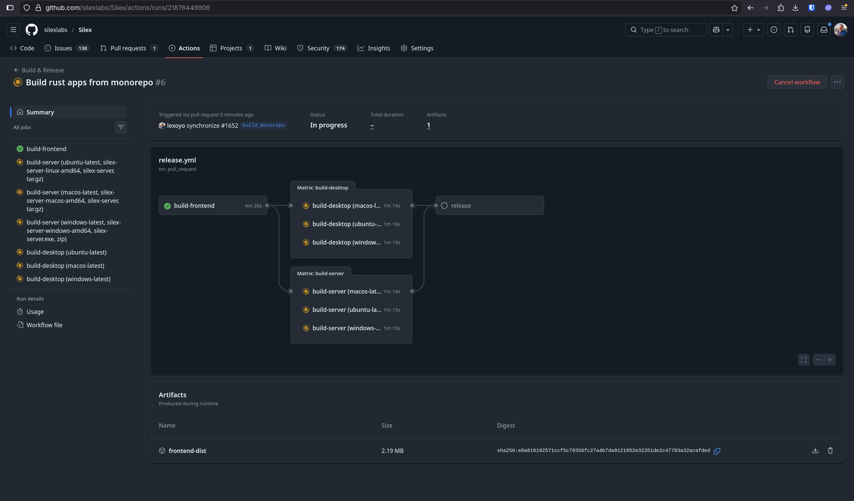This screenshot has width=854, height=501.
Task: Delete the frontend-dist artifact
Action: [x=830, y=451]
